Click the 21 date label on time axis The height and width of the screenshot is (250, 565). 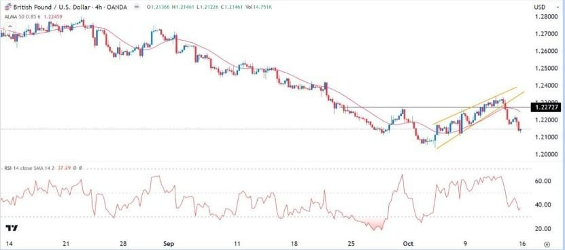pos(67,243)
